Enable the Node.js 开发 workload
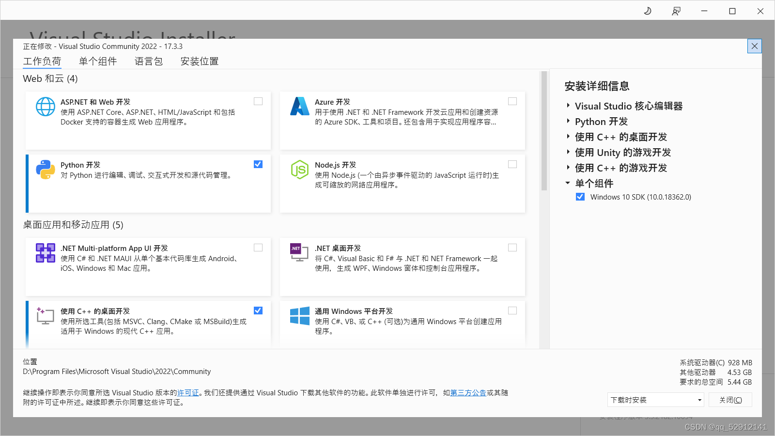 tap(512, 164)
